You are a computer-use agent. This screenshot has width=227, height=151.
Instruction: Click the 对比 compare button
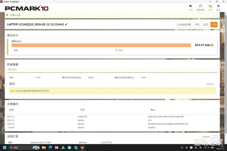[x=197, y=25]
